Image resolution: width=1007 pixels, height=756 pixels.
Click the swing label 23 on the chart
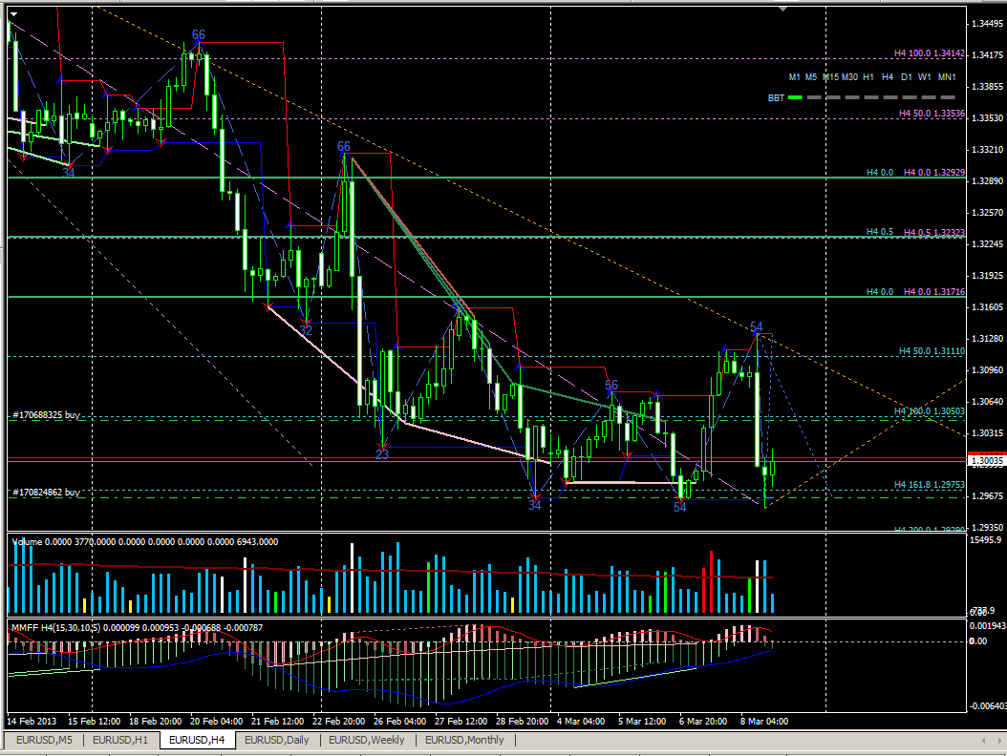[381, 454]
